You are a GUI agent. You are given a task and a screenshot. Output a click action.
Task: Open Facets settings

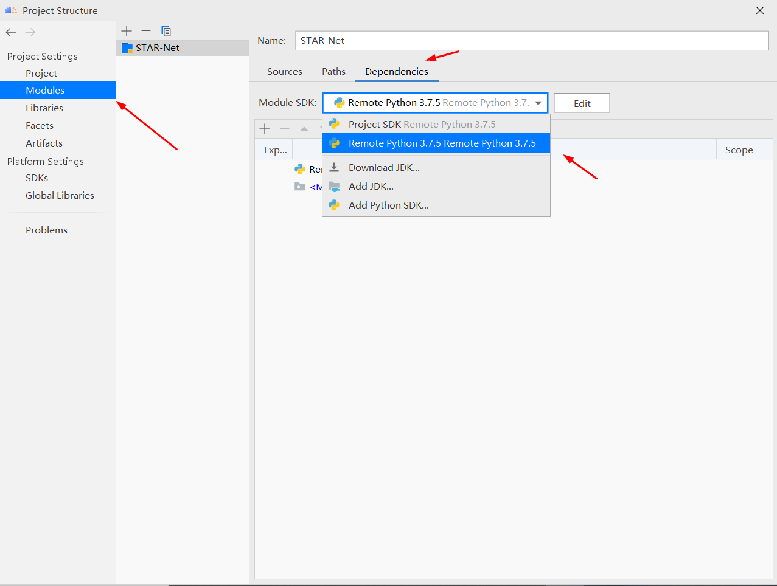[40, 125]
